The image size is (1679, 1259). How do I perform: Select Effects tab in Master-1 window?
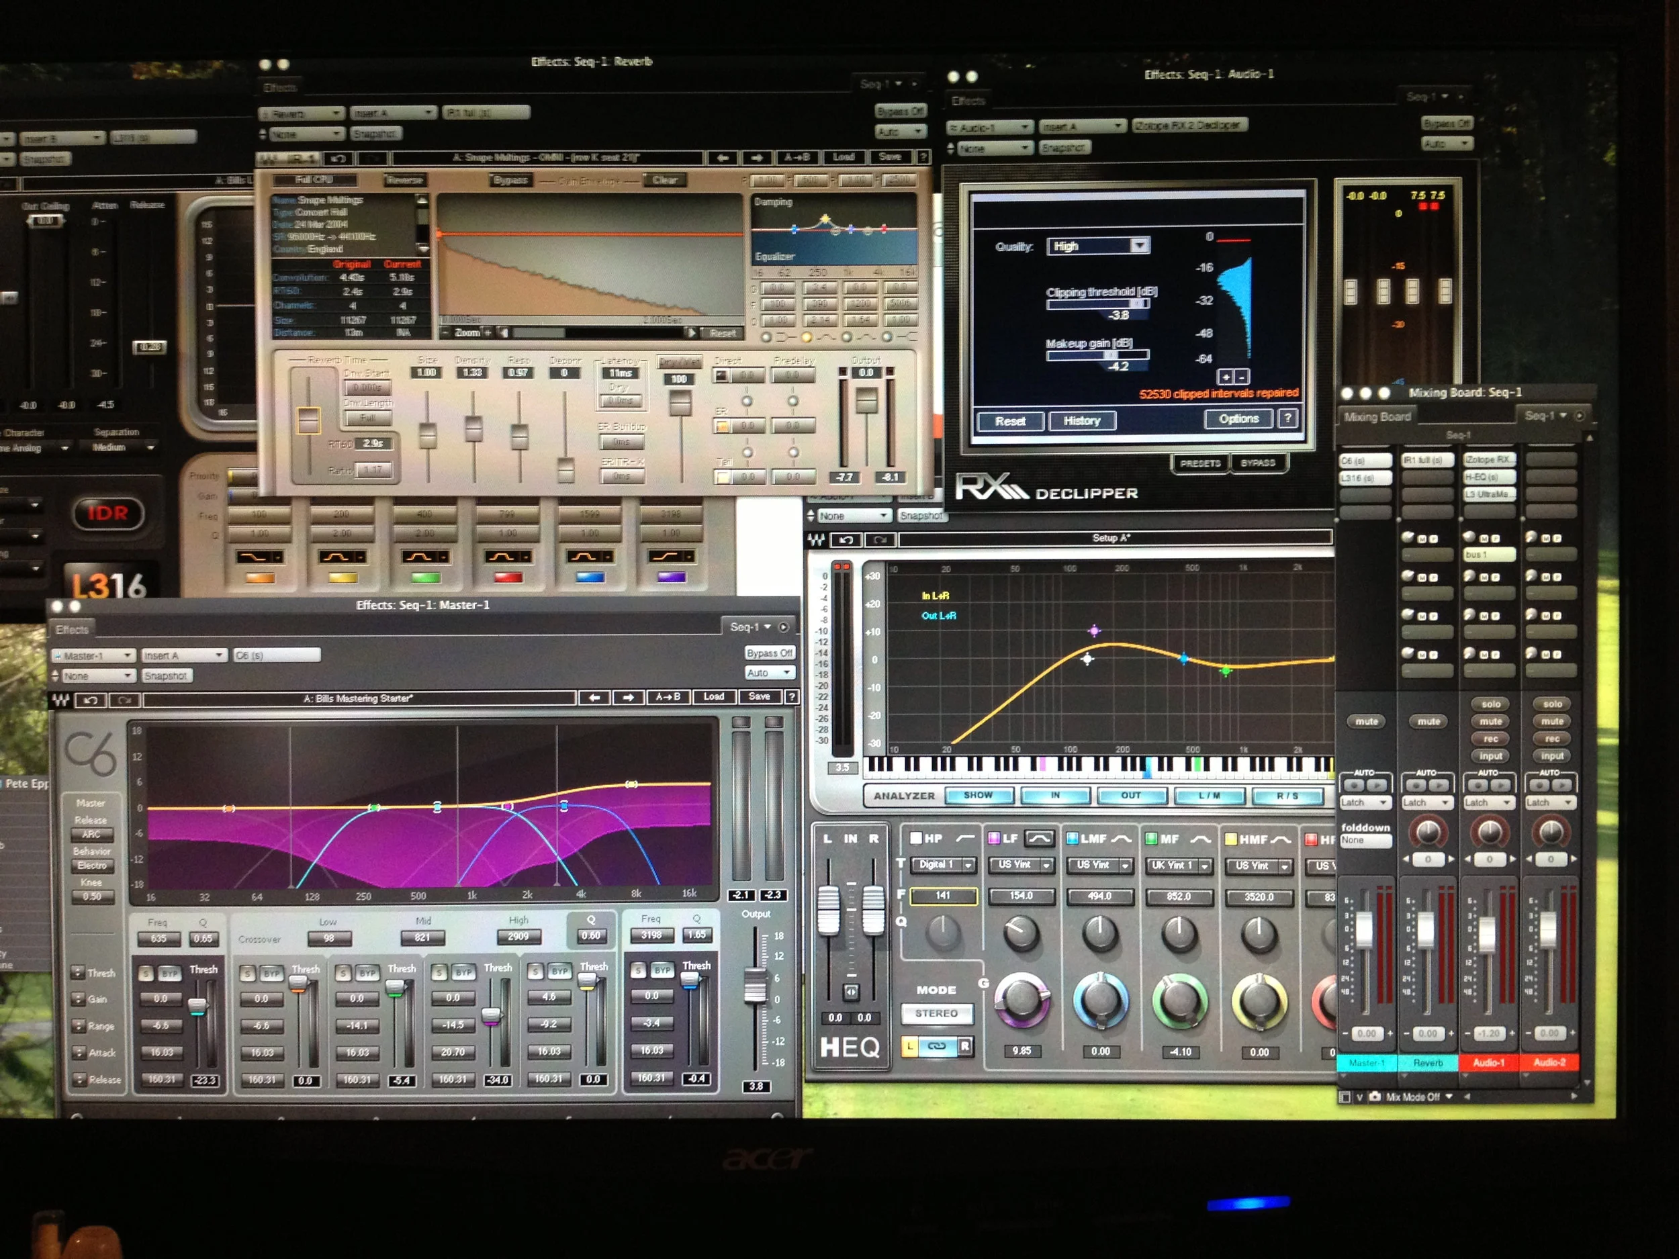pyautogui.click(x=72, y=630)
